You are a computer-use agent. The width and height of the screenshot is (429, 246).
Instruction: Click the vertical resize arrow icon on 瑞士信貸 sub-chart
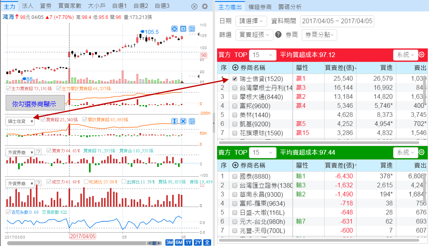coord(175,121)
